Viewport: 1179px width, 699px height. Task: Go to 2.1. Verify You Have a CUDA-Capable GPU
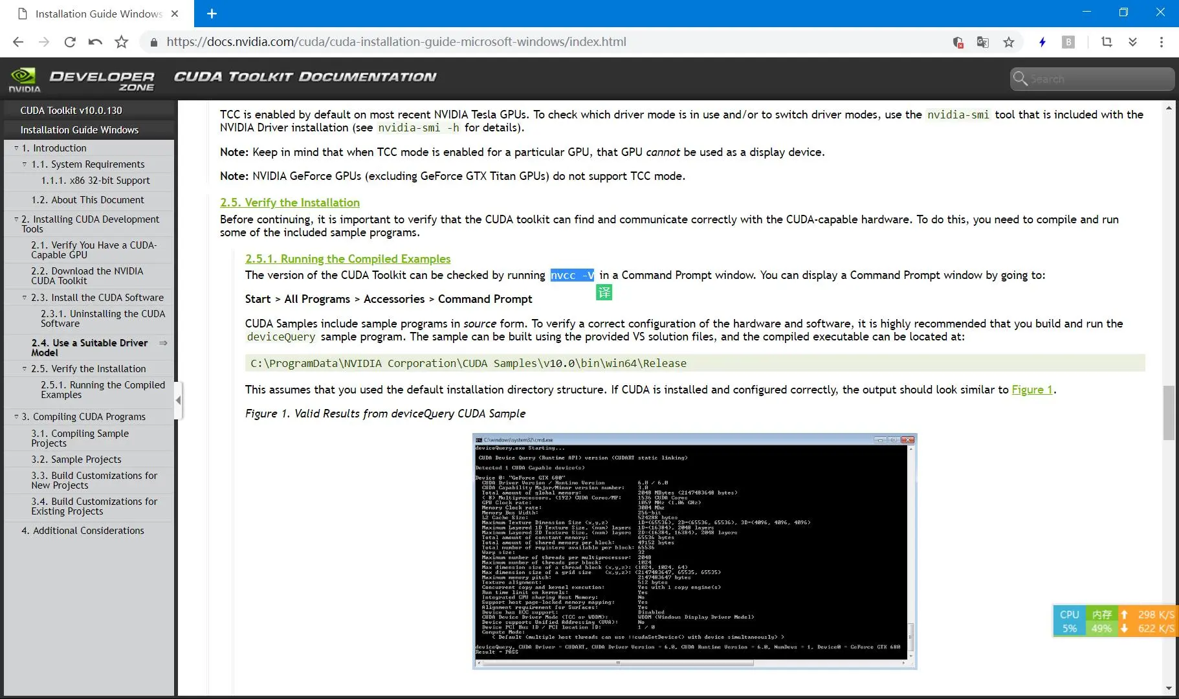pos(94,250)
